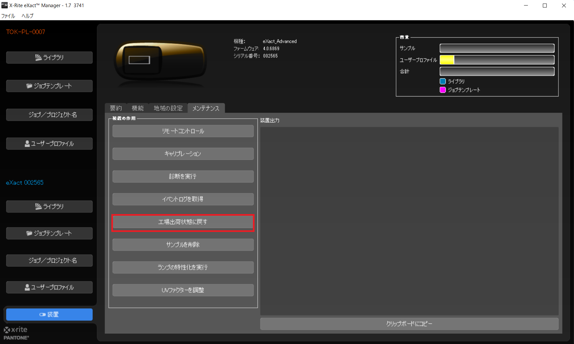Viewport: 574px width, 344px height.
Task: Open the ライブラリ button under TOK-PL-0007
Action: click(x=49, y=57)
